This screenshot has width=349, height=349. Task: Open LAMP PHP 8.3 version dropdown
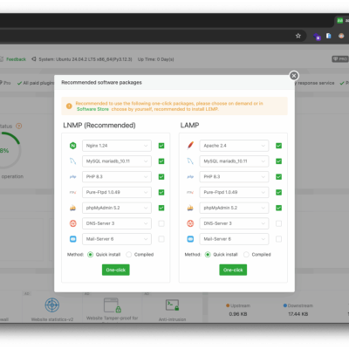(x=234, y=177)
